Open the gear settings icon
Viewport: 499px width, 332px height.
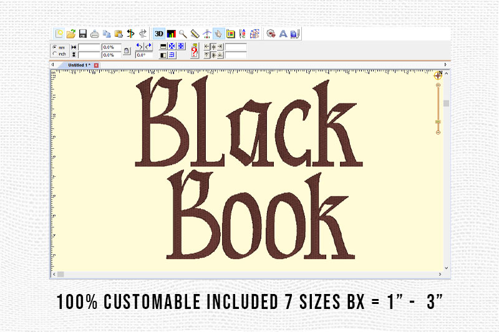click(271, 34)
